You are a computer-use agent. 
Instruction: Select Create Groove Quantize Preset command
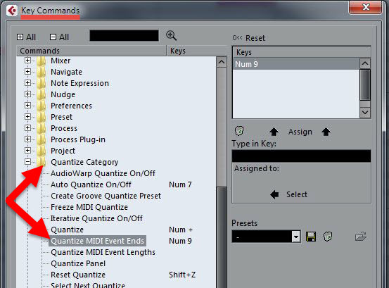[106, 196]
